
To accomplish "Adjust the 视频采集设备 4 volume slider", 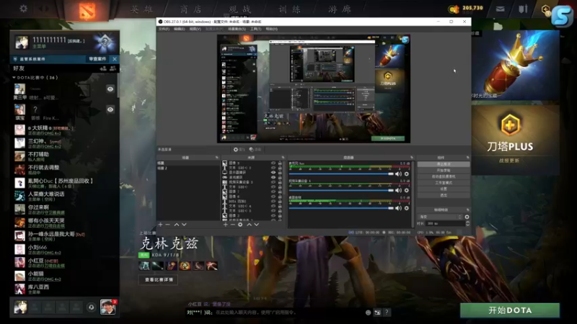I will coord(341,190).
